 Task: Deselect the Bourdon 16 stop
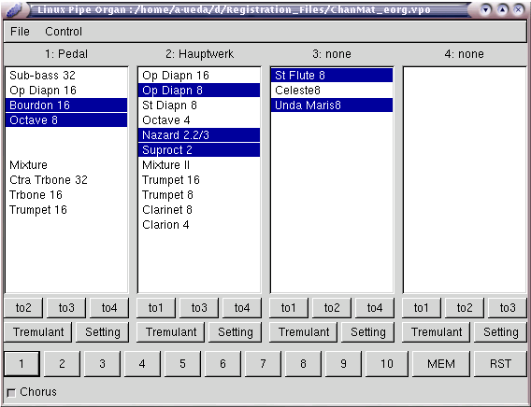[66, 105]
